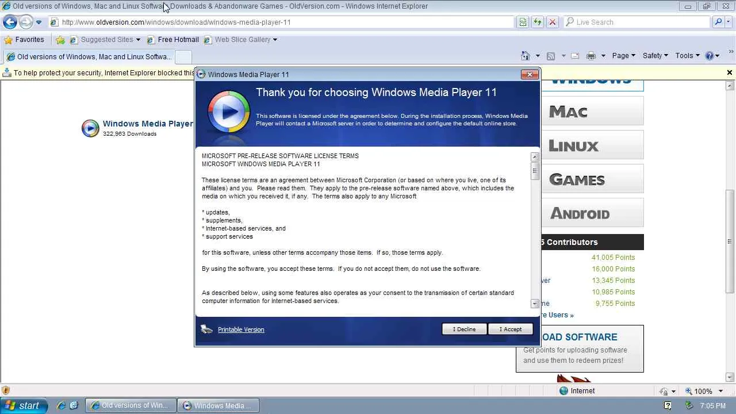This screenshot has height=414, width=736.
Task: Click the Windows Media Player logo on webpage
Action: point(90,128)
